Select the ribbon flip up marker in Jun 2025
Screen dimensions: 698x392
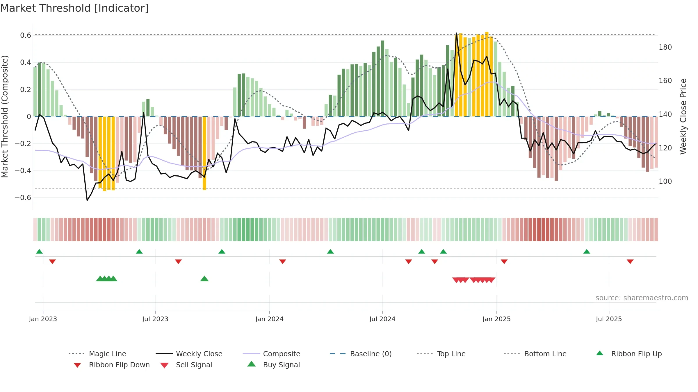coord(587,251)
